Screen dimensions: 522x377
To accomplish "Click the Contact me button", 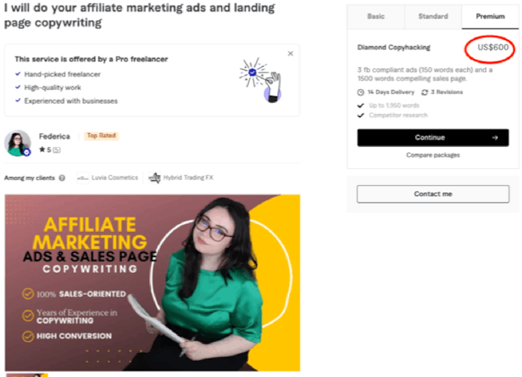I will 433,194.
